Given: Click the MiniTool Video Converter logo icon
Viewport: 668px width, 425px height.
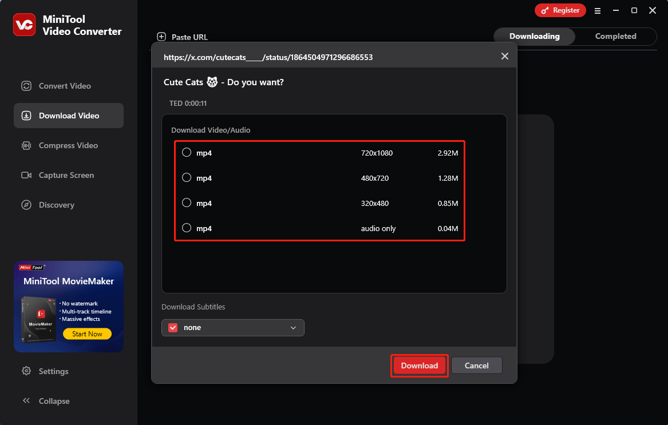Looking at the screenshot, I should 24,25.
